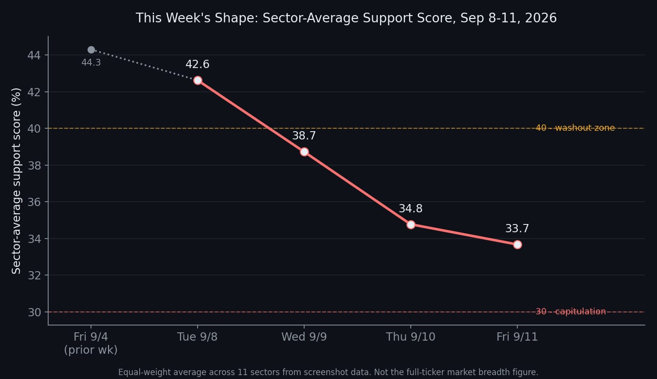Click the 33.7 value label
657x379 pixels.
coord(517,229)
